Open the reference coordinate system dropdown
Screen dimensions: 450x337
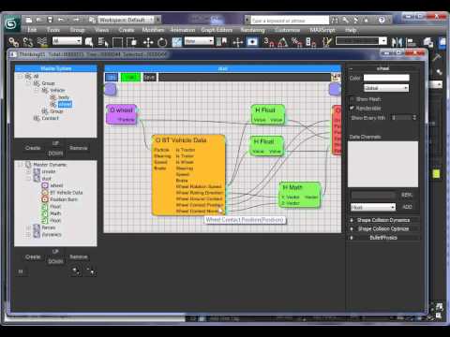[x=199, y=41]
